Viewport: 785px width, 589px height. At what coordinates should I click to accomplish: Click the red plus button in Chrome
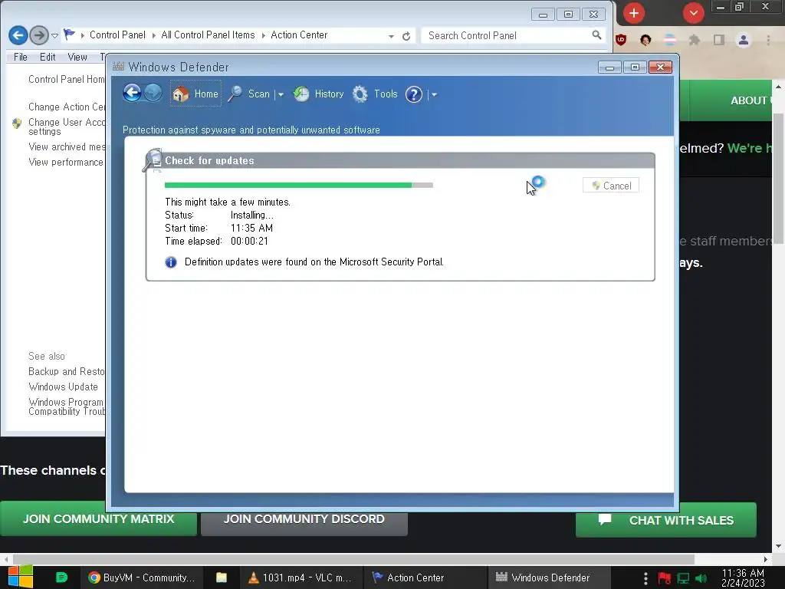pyautogui.click(x=634, y=13)
